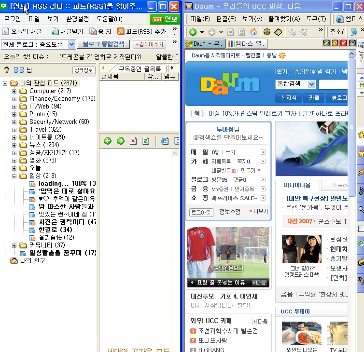Viewport: 364px width, 352px height.
Task: Collapse the 나의 관심 피드 root node
Action: tap(5, 83)
